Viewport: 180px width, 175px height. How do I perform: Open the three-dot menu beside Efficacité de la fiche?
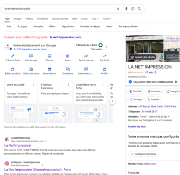(x=107, y=47)
